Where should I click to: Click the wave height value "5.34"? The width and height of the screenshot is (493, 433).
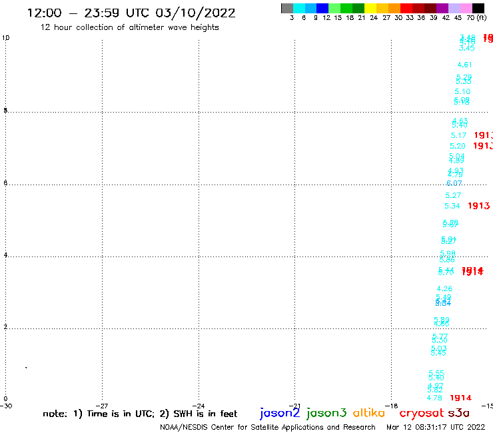click(x=452, y=206)
